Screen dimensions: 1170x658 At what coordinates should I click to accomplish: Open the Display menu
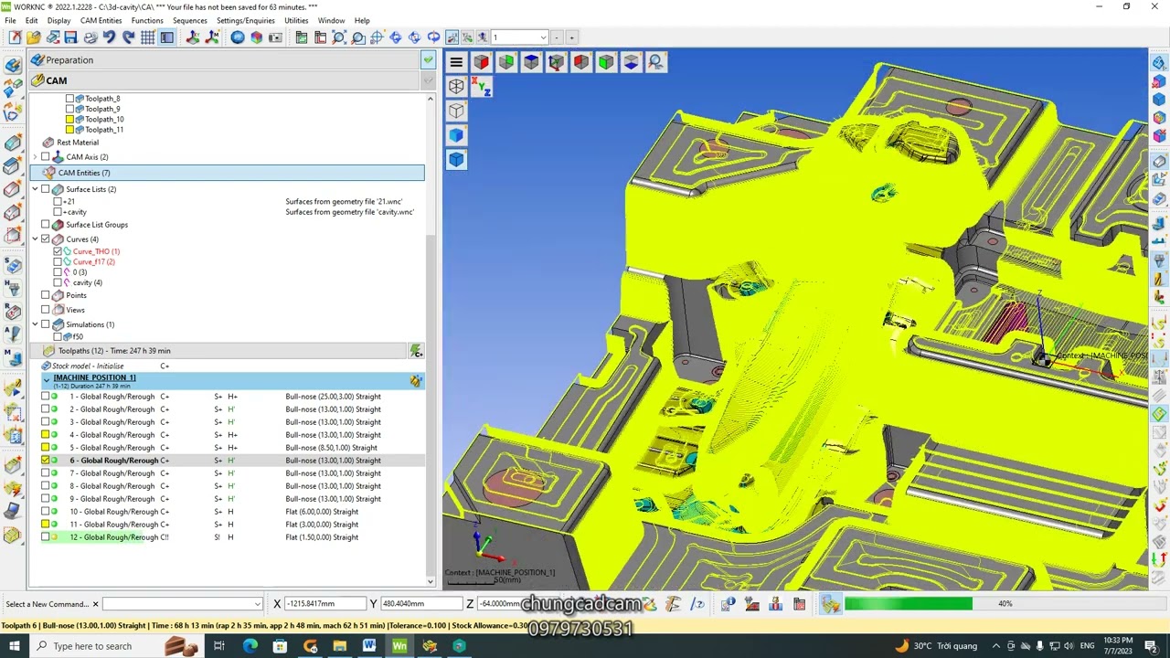tap(58, 20)
